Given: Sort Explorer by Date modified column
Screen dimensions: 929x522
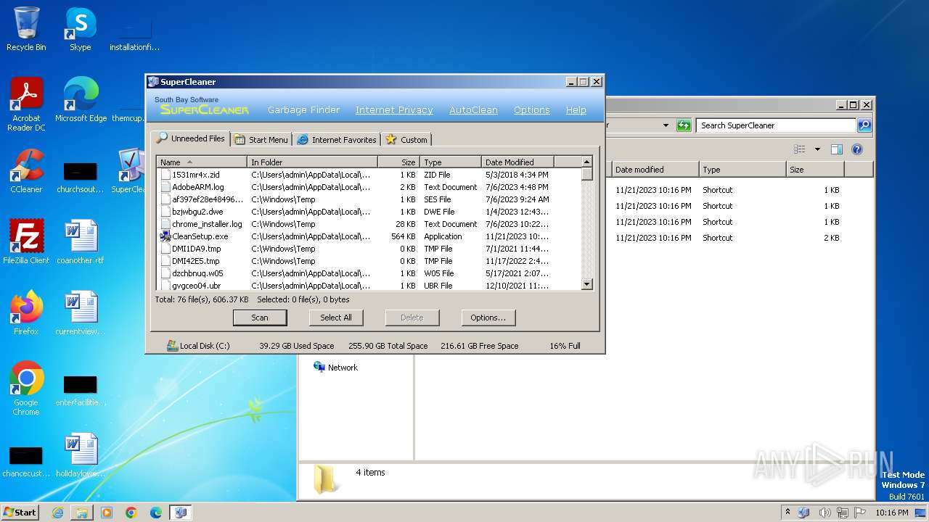Looking at the screenshot, I should pyautogui.click(x=655, y=170).
